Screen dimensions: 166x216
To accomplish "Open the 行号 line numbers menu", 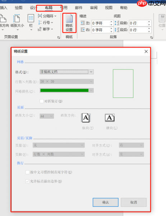I will [46, 22].
